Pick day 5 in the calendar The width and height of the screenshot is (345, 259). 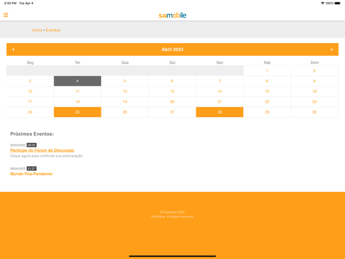125,81
